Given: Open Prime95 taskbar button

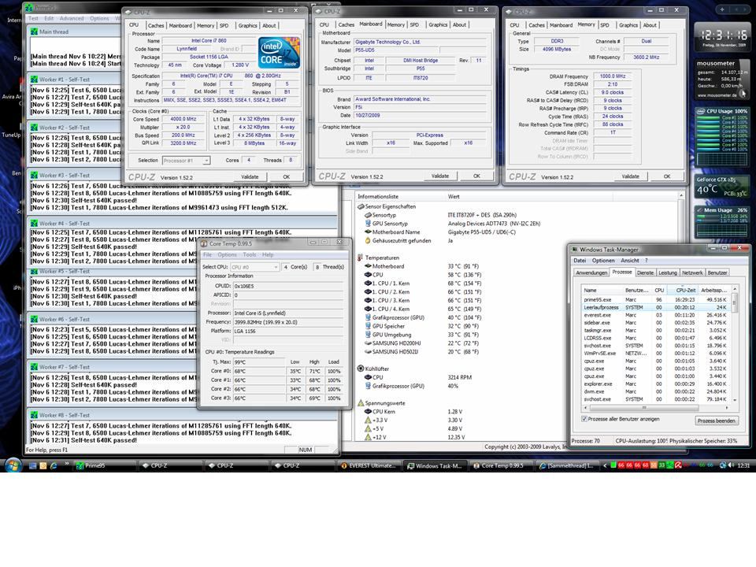Looking at the screenshot, I should point(103,465).
